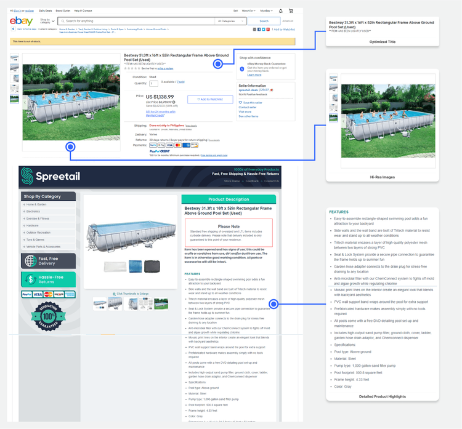Viewport: 462px width, 429px height.
Task: Click the PayPal payment icon in Payments row
Action: coord(153,145)
